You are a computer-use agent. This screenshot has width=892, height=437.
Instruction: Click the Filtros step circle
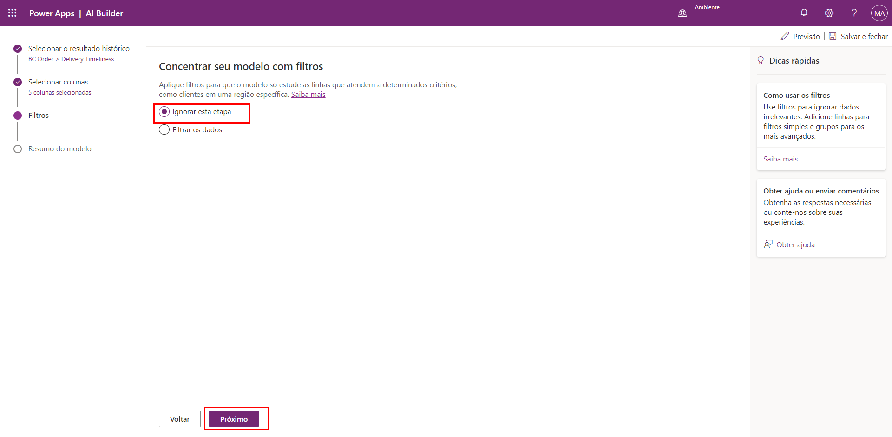(x=18, y=116)
